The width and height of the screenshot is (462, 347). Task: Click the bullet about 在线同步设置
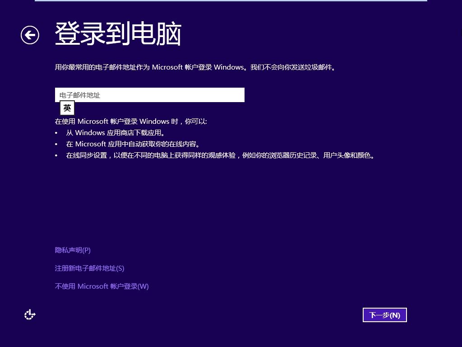click(x=220, y=155)
